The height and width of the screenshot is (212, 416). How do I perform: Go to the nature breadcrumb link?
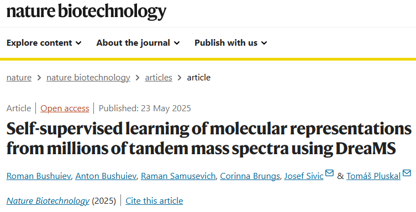[x=19, y=78]
